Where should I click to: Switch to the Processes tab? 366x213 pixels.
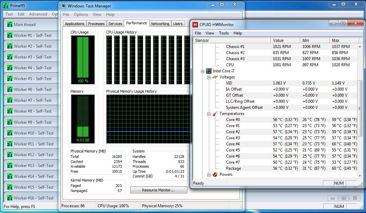pos(96,24)
